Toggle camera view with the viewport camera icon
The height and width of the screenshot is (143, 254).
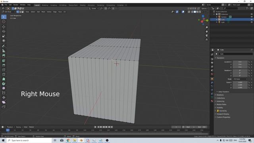[x=207, y=35]
